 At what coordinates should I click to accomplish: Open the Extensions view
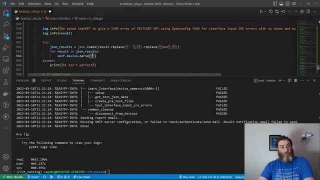[x=5, y=70]
